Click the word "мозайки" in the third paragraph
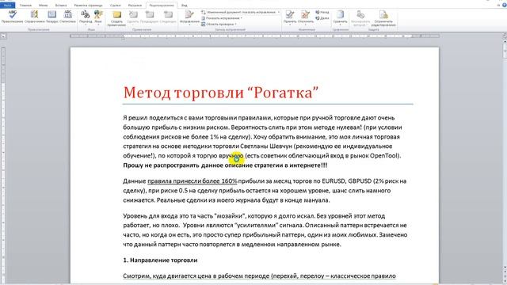This screenshot has height=285, width=507. [x=231, y=216]
